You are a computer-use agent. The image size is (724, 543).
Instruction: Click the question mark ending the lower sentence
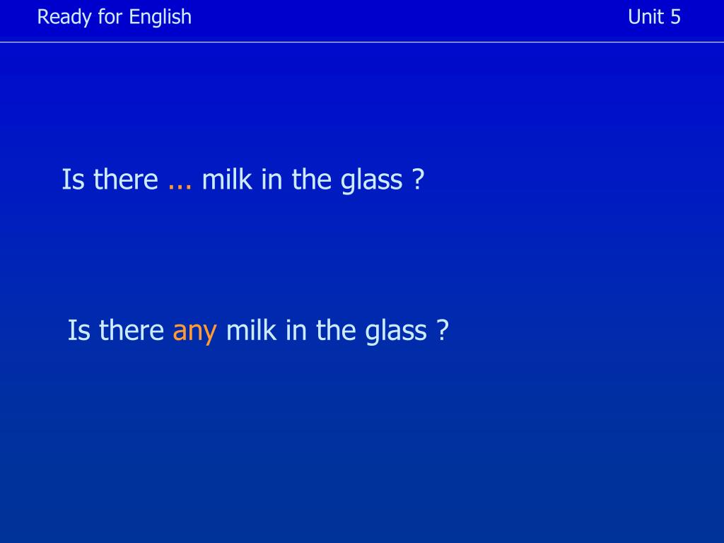point(443,330)
